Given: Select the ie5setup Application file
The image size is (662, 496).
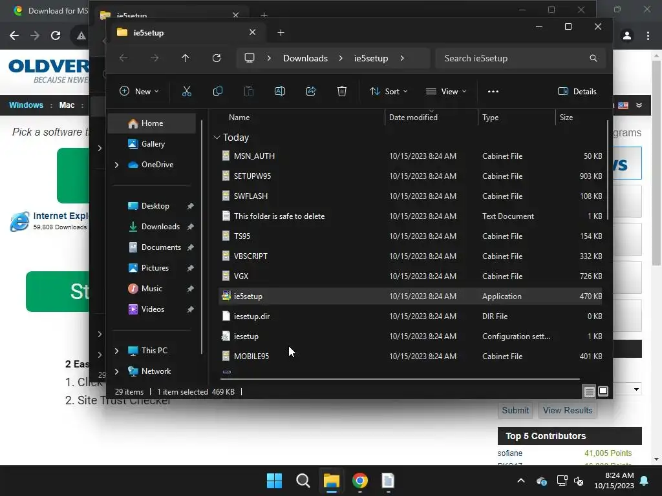Looking at the screenshot, I should point(411,296).
